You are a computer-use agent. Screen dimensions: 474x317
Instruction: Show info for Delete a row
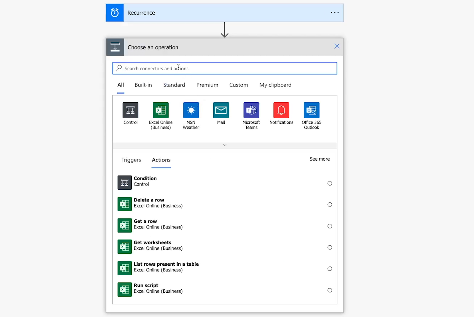point(330,205)
